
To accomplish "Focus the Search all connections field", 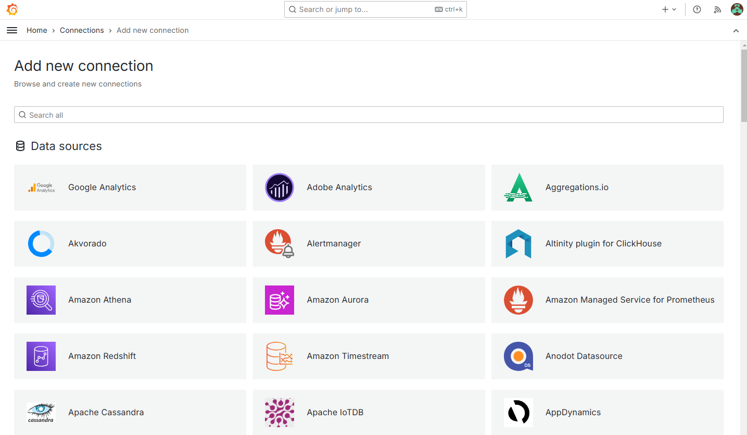I will coord(369,115).
